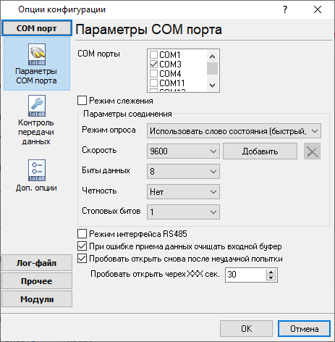The image size is (335, 342).
Task: Click the Параметры COM порта heading text
Action: 149,30
